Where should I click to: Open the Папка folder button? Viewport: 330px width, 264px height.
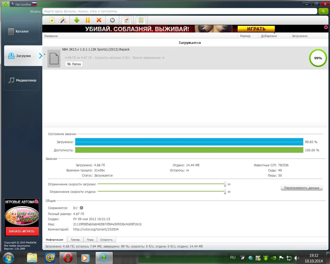(74, 64)
